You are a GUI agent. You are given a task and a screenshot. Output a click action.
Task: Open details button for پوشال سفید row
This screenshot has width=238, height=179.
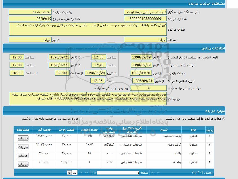[23, 138]
